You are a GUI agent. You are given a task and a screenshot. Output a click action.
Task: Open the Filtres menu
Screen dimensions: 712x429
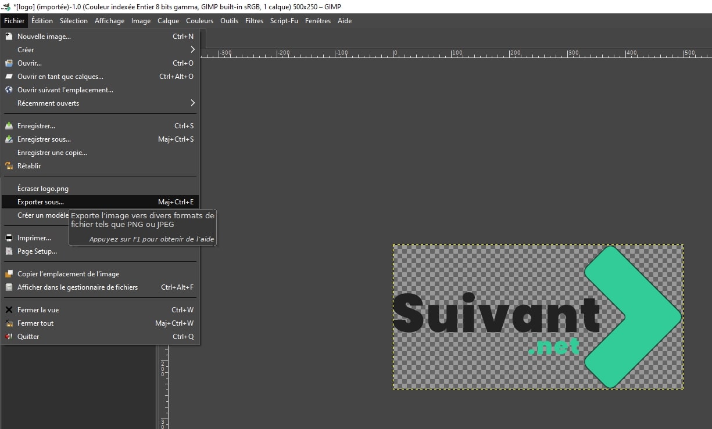coord(254,21)
